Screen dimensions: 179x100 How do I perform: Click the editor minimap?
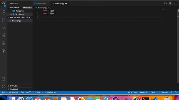(169, 10)
